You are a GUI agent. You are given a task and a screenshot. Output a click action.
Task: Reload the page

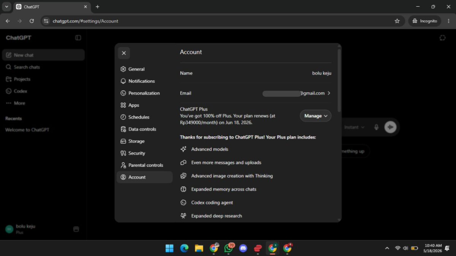(32, 21)
